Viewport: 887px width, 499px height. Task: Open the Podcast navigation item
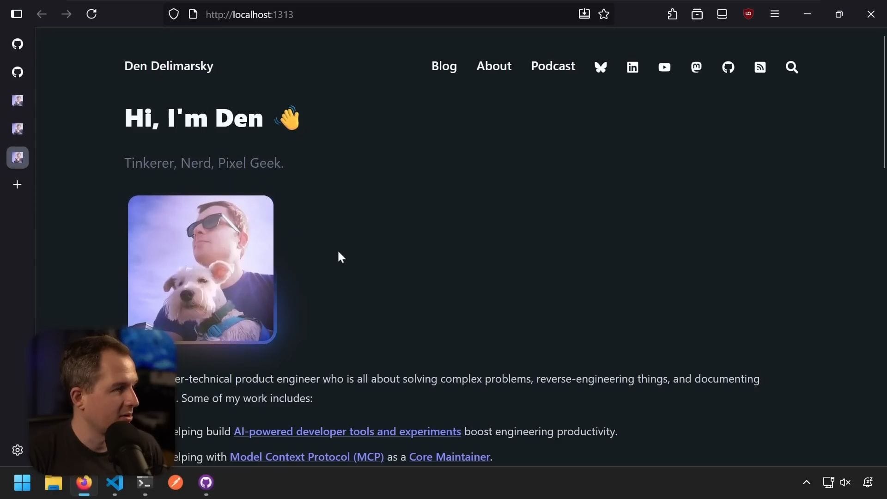(553, 66)
